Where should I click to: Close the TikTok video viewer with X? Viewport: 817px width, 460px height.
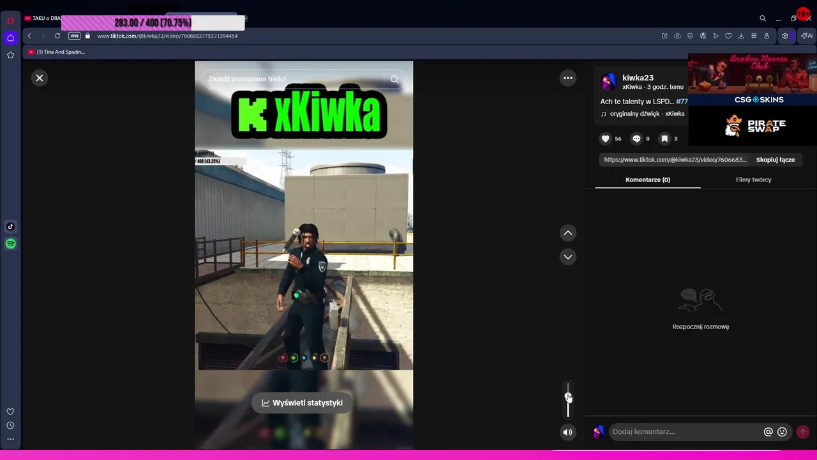[x=40, y=78]
